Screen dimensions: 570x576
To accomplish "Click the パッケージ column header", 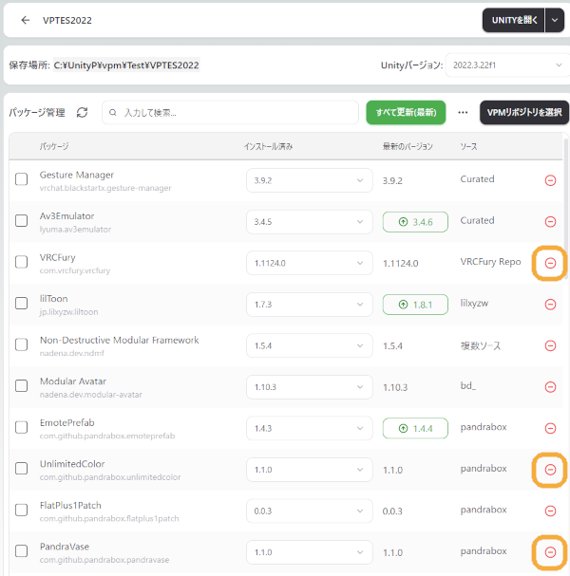I will point(54,146).
